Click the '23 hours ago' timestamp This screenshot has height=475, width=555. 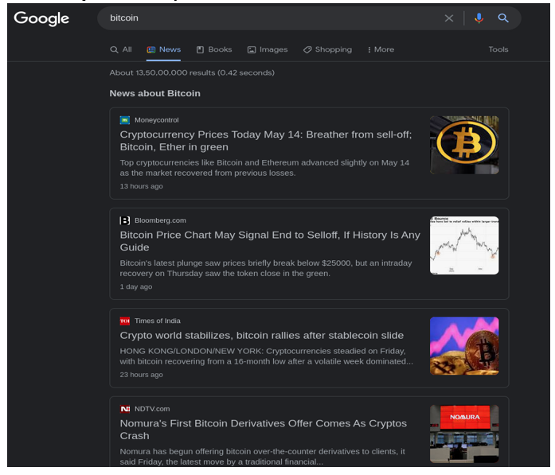[141, 375]
